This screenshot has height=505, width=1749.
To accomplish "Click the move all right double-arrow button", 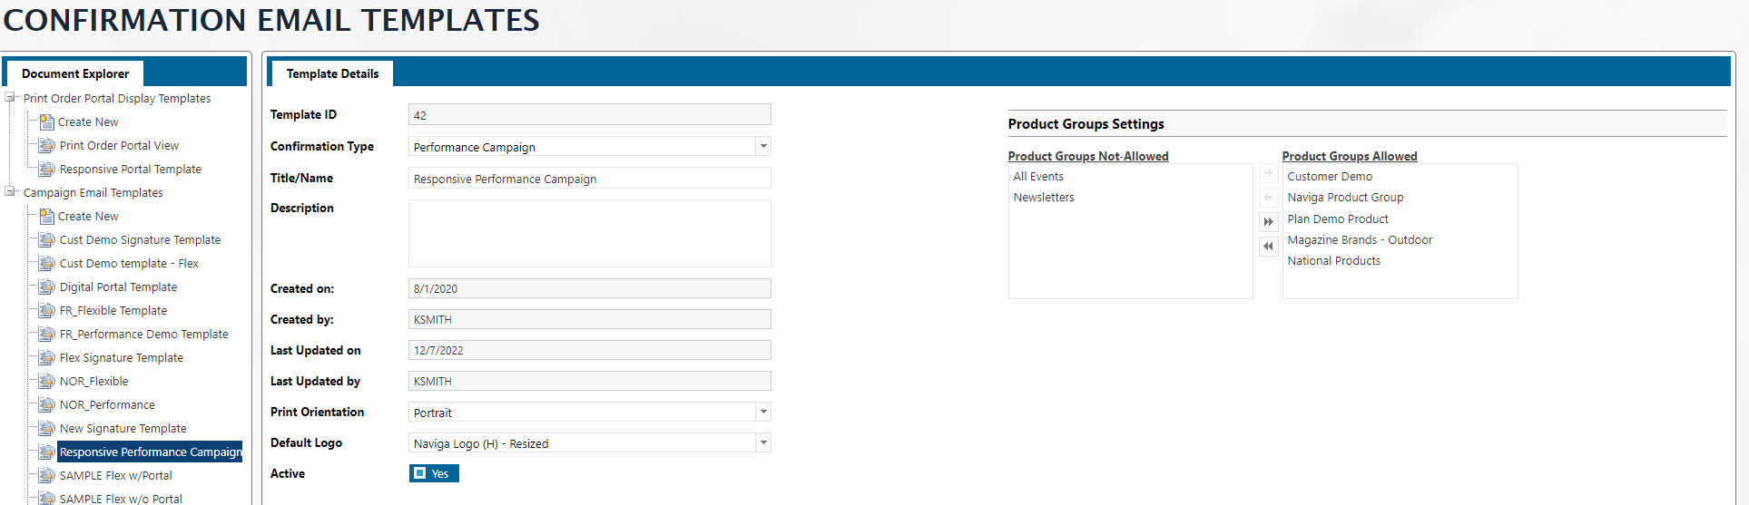I will 1268,222.
